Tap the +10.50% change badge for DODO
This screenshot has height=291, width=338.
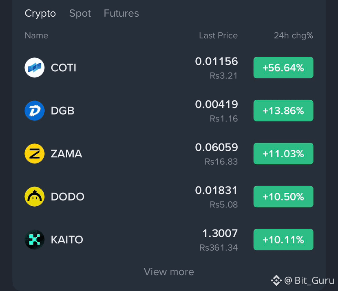(283, 196)
